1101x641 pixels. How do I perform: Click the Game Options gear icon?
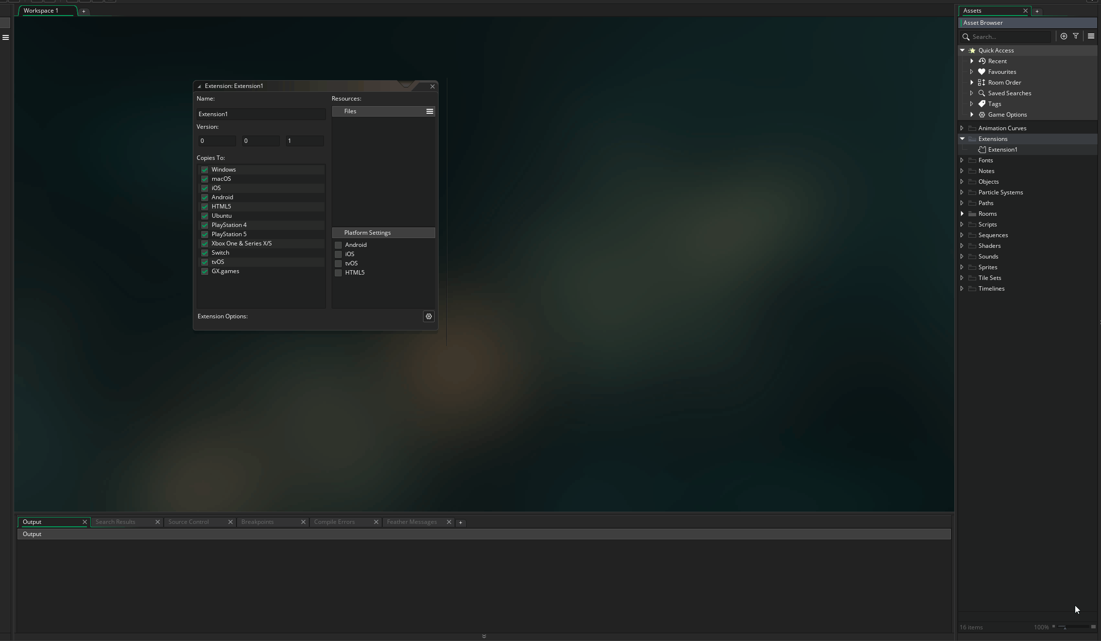982,115
